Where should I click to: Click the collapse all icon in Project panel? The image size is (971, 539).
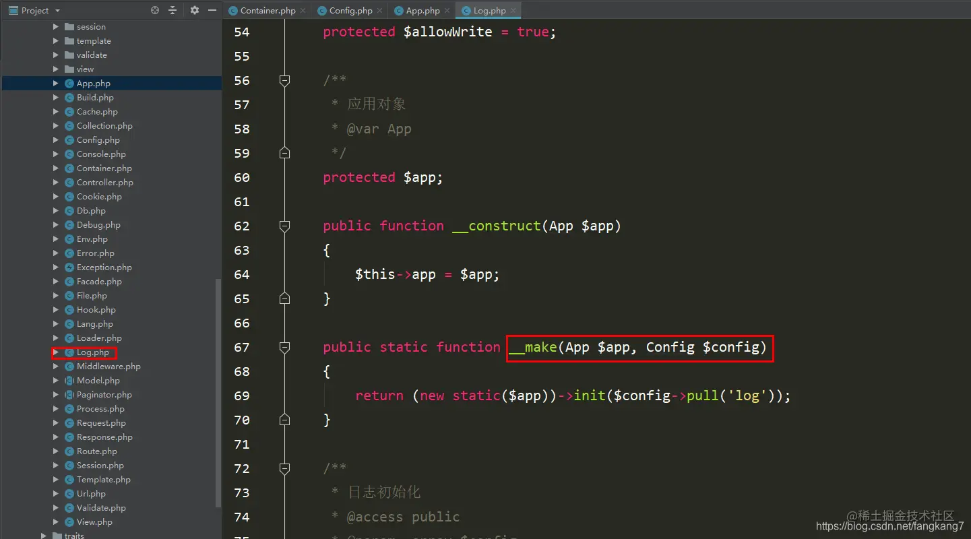(173, 10)
